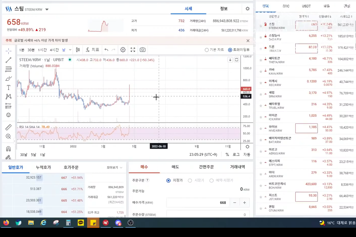Image resolution: width=356 pixels, height=237 pixels.
Task: Select the 기본 차트 radio option
Action: (x=214, y=50)
